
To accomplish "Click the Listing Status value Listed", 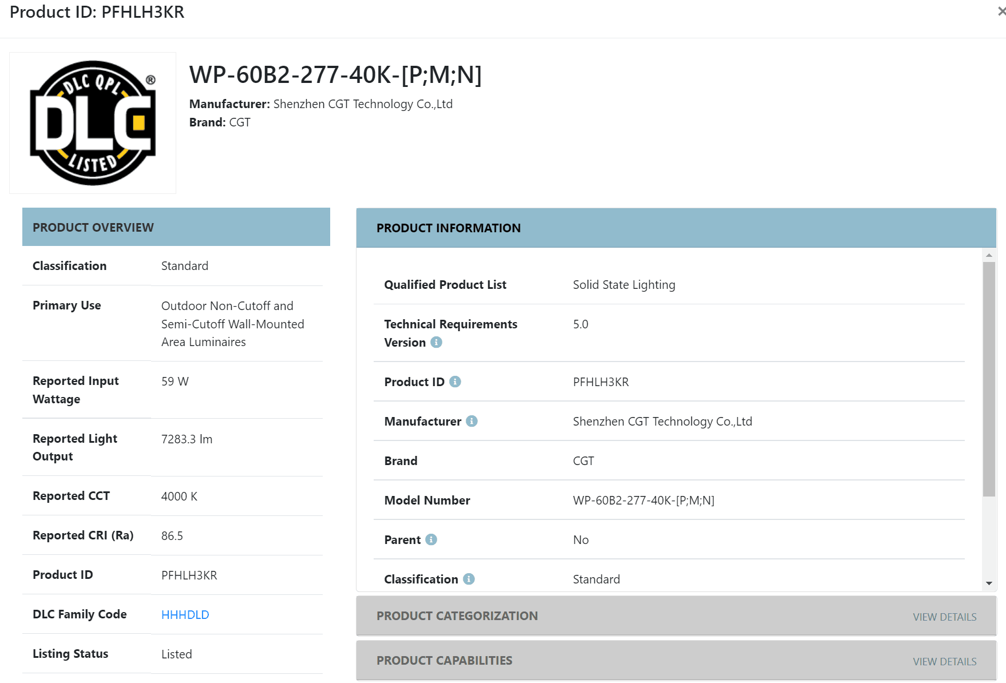I will 177,654.
